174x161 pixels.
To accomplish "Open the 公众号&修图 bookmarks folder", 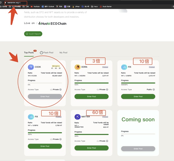I will [15, 7].
